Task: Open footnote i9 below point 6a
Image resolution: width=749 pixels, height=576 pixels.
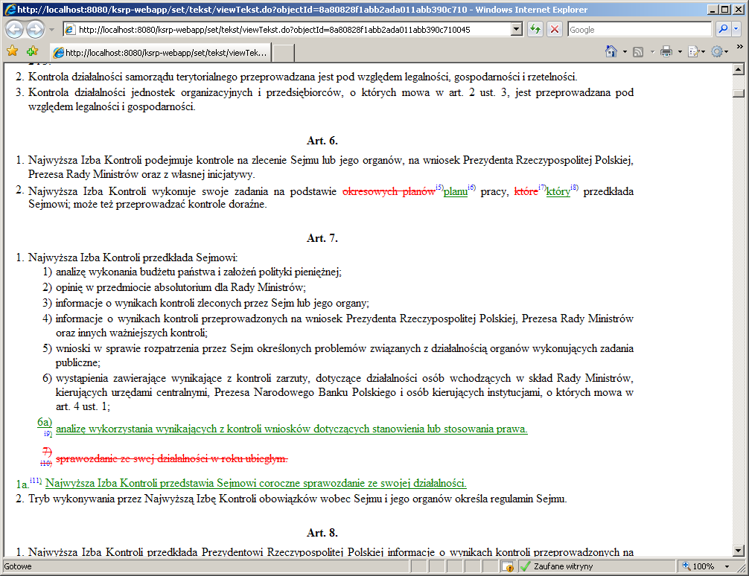Action: pyautogui.click(x=48, y=434)
